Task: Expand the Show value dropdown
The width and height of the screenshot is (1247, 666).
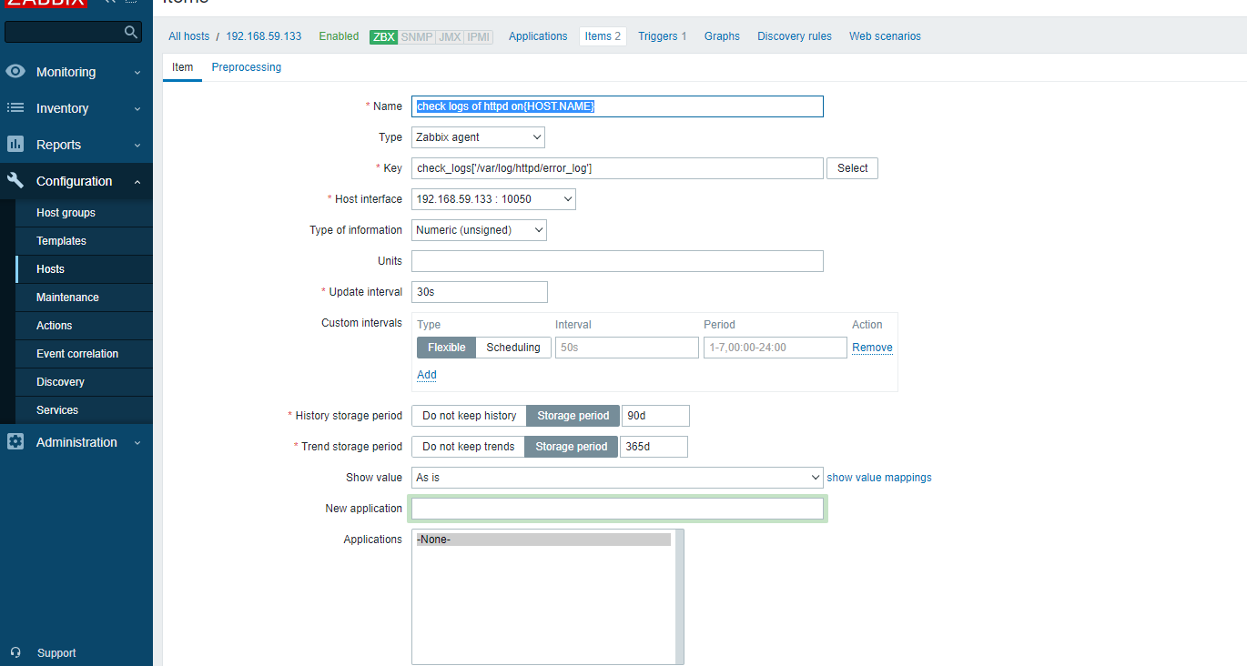Action: (617, 478)
